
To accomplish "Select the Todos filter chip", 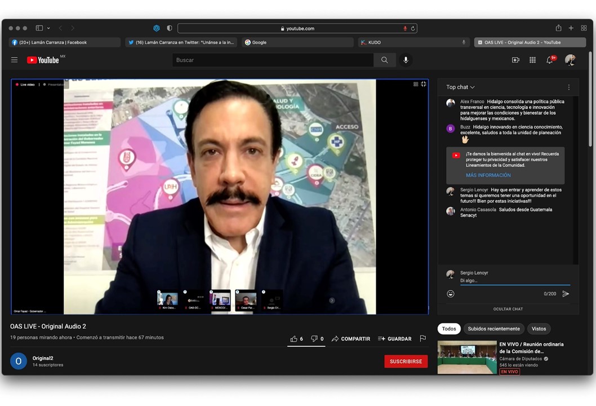I will click(449, 329).
